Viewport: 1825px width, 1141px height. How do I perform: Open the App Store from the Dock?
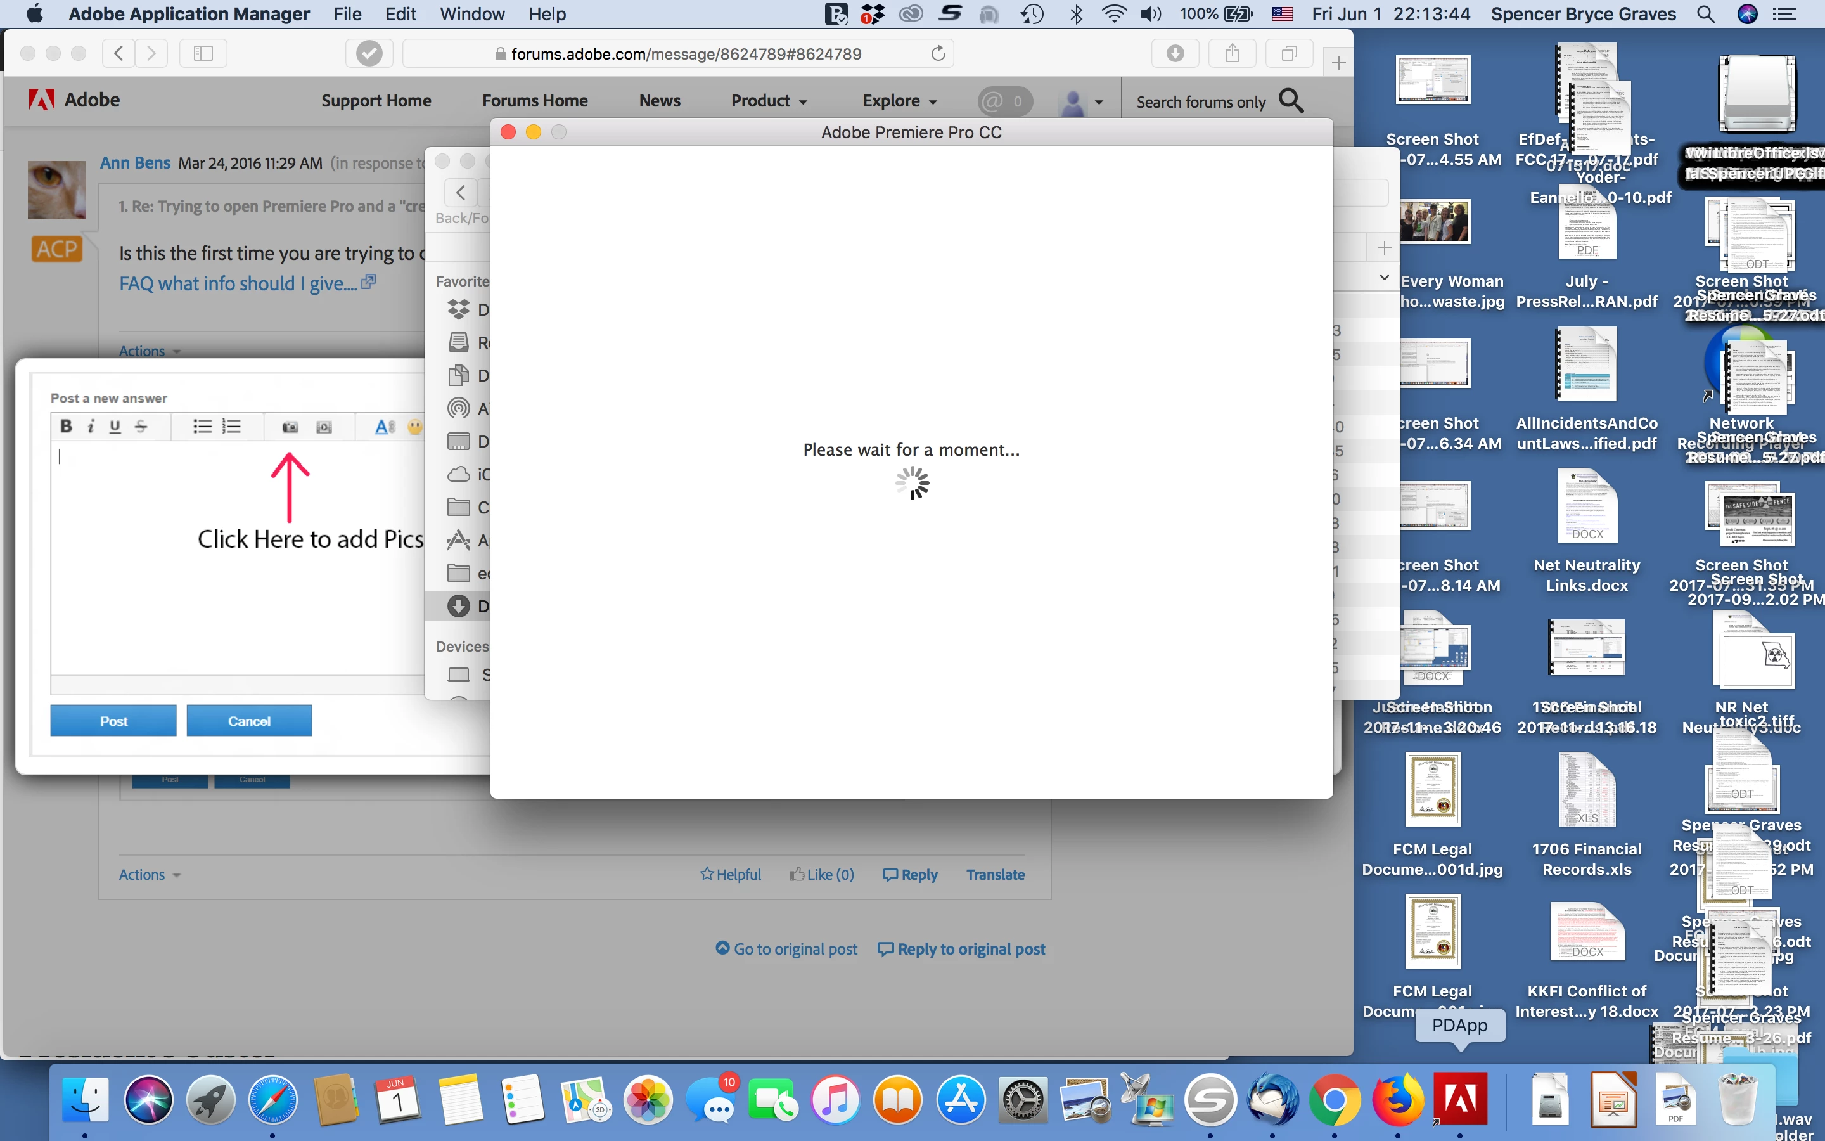(x=960, y=1100)
